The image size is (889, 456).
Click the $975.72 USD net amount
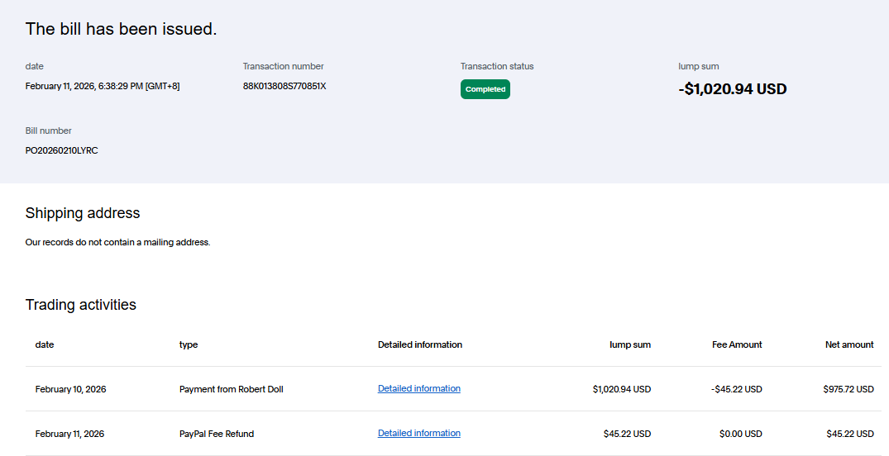(x=848, y=389)
